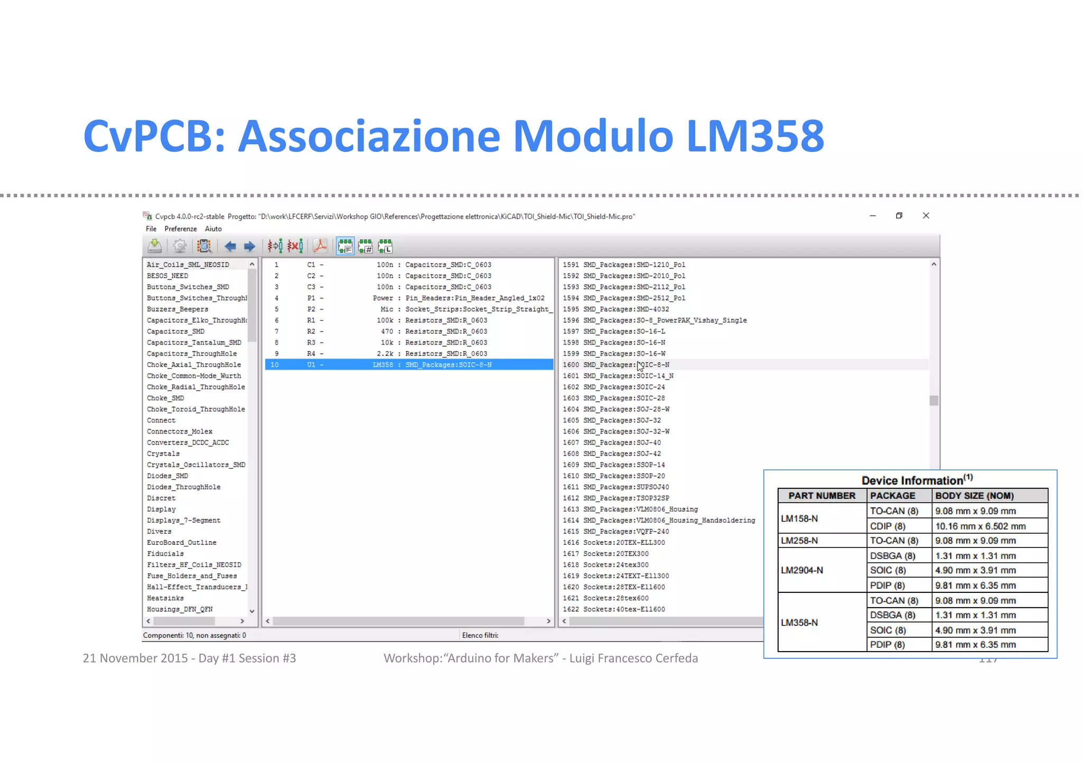Image resolution: width=1082 pixels, height=764 pixels.
Task: Save the footprint associations
Action: (154, 246)
